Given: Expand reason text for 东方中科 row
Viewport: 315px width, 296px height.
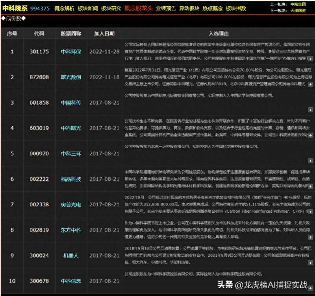Looking at the screenshot, I should (x=310, y=237).
